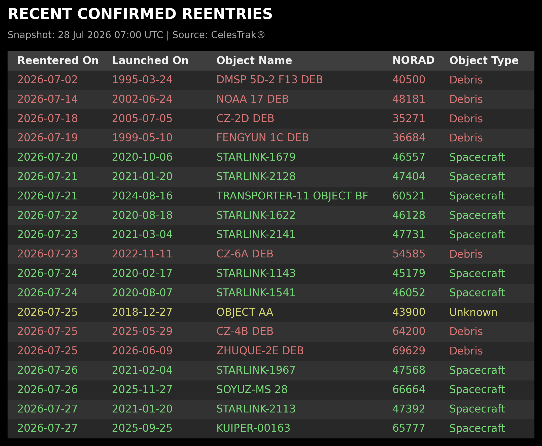Open the DMSP 5D-2 F13 DEB entry
This screenshot has width=542, height=446.
pyautogui.click(x=269, y=80)
